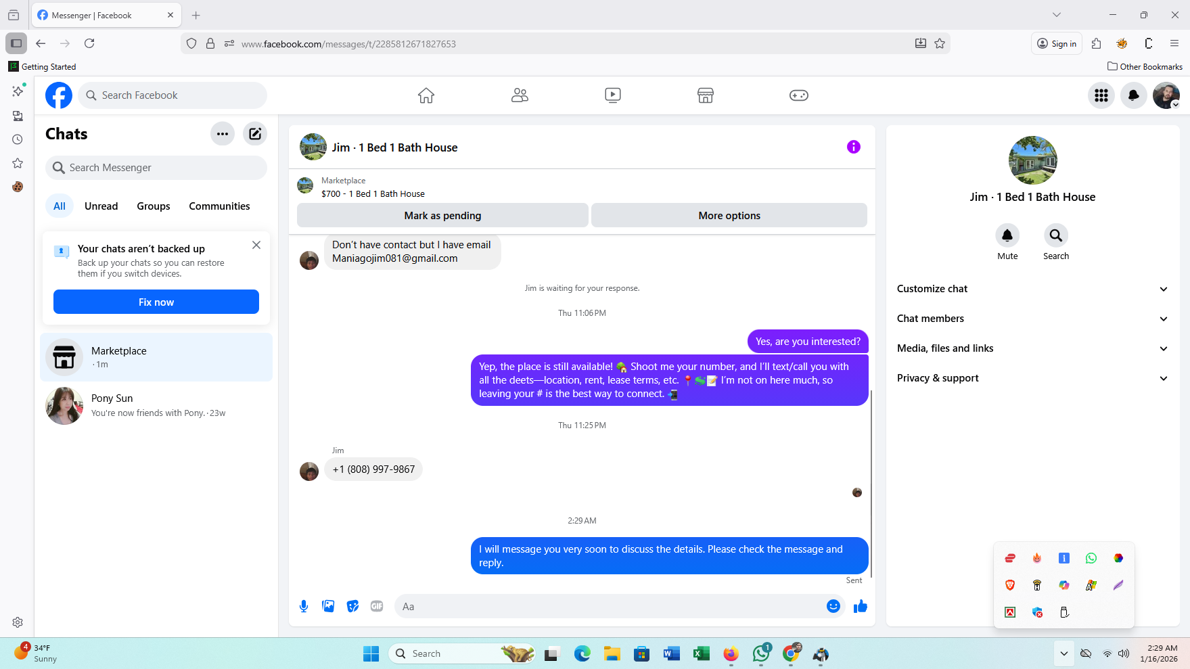This screenshot has width=1190, height=669.
Task: Open the Pony Sun conversation
Action: 156,406
